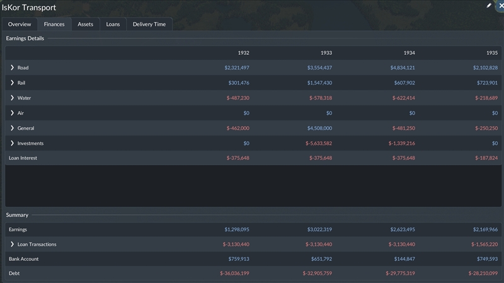Click the Earnings Details section heading
The image size is (504, 283).
click(x=25, y=38)
